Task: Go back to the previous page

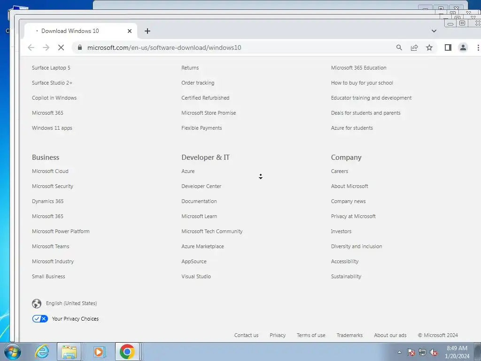Action: 31,47
